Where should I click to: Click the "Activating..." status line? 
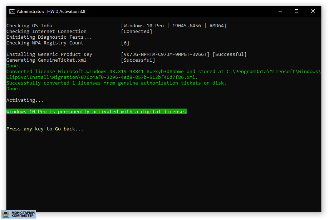(x=25, y=100)
